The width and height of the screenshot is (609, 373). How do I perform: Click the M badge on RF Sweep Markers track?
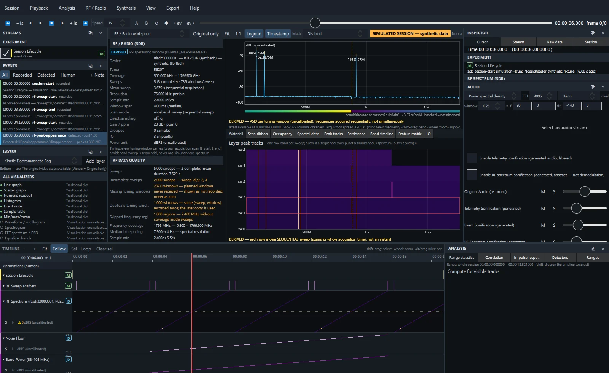pos(68,286)
